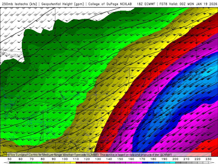218x164 pixels.
Task: Select the dark blue swatch right of 170
Action: (x=145, y=163)
